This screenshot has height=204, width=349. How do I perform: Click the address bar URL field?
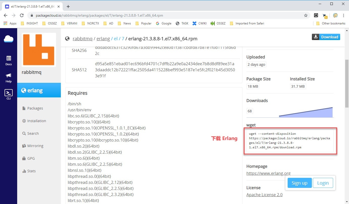tap(167, 15)
